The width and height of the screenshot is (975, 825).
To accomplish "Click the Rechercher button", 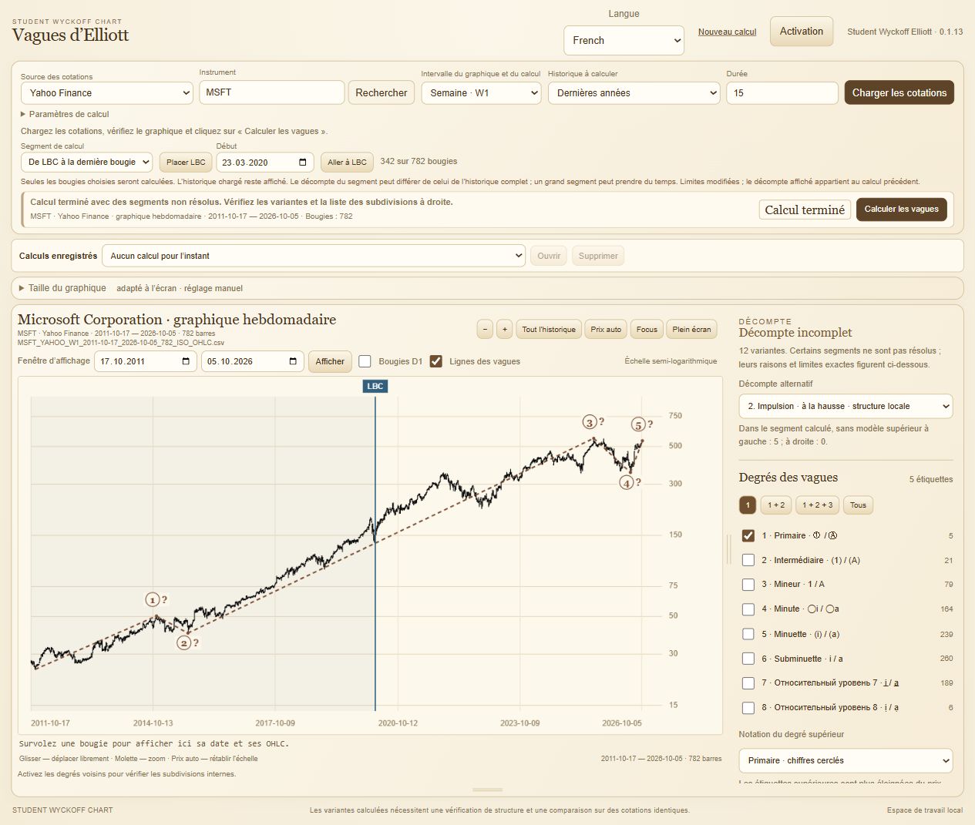I will click(x=381, y=92).
